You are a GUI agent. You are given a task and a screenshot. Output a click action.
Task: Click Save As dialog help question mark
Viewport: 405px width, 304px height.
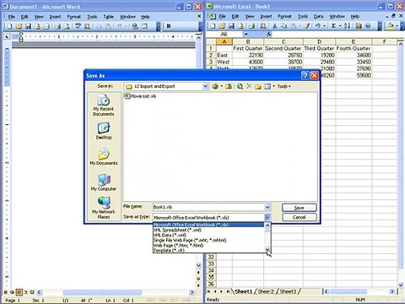(305, 75)
